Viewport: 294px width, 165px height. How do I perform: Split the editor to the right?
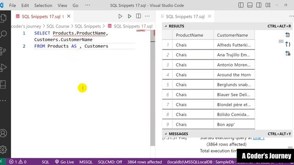(138, 16)
